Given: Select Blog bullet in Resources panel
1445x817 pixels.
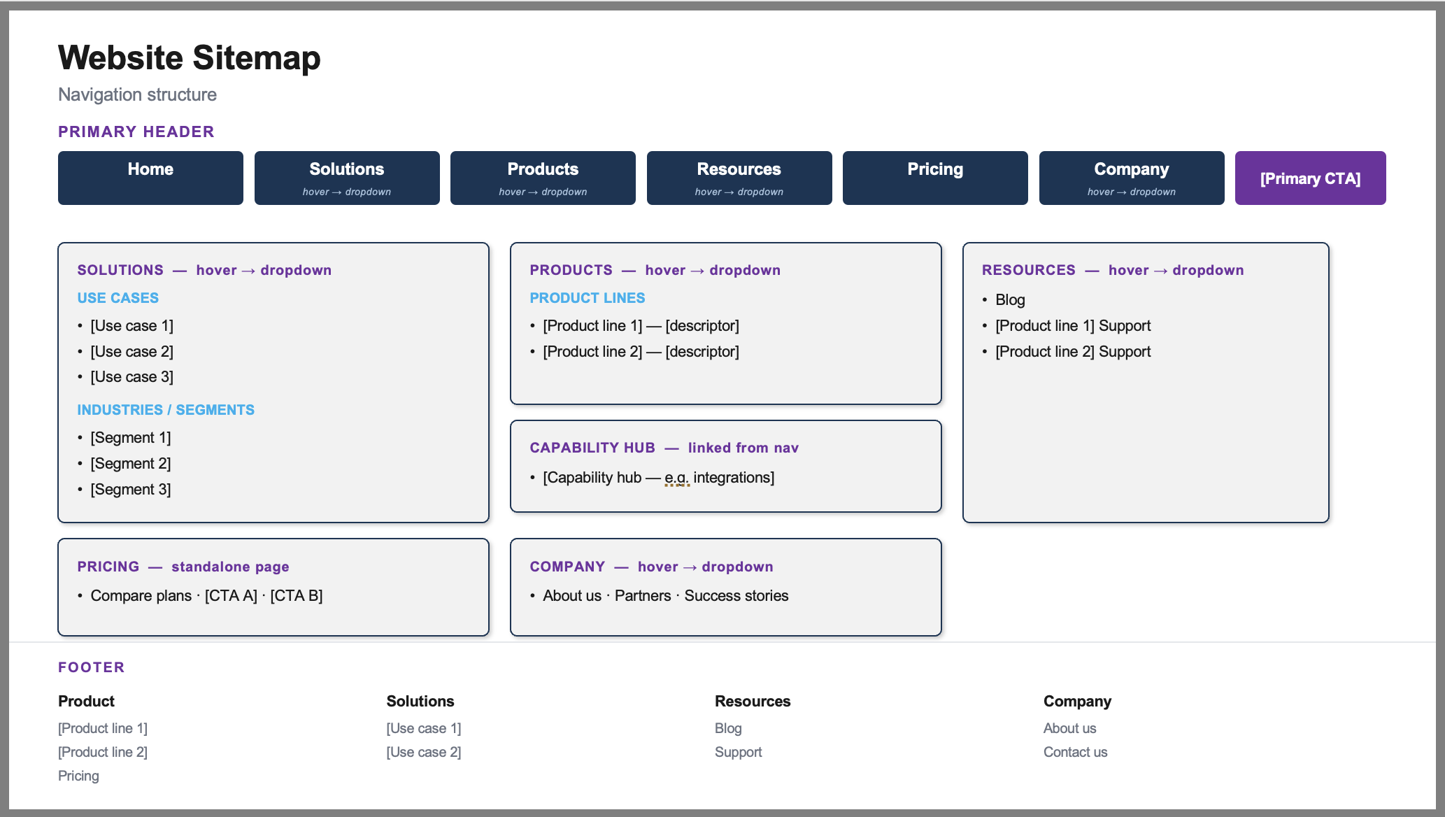Looking at the screenshot, I should [1010, 299].
